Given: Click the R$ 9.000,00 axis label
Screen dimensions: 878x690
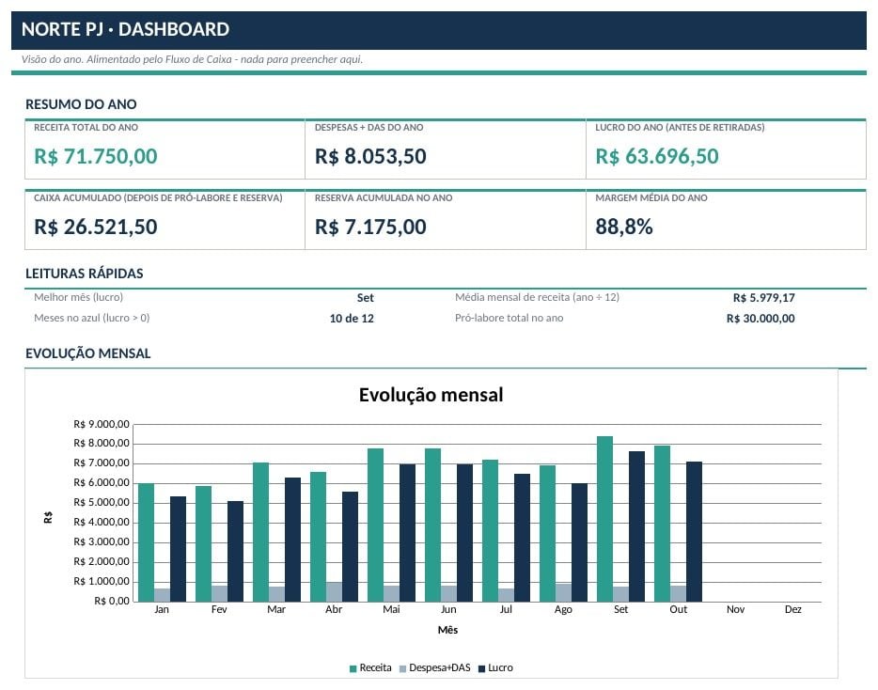Looking at the screenshot, I should 102,424.
